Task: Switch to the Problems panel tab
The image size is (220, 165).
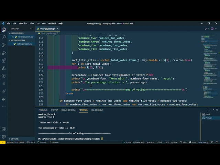Action: point(43,110)
